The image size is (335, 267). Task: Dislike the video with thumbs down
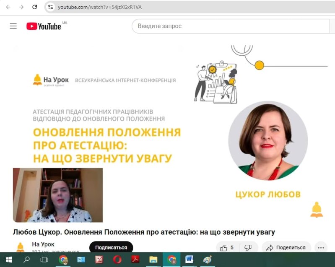pos(248,248)
